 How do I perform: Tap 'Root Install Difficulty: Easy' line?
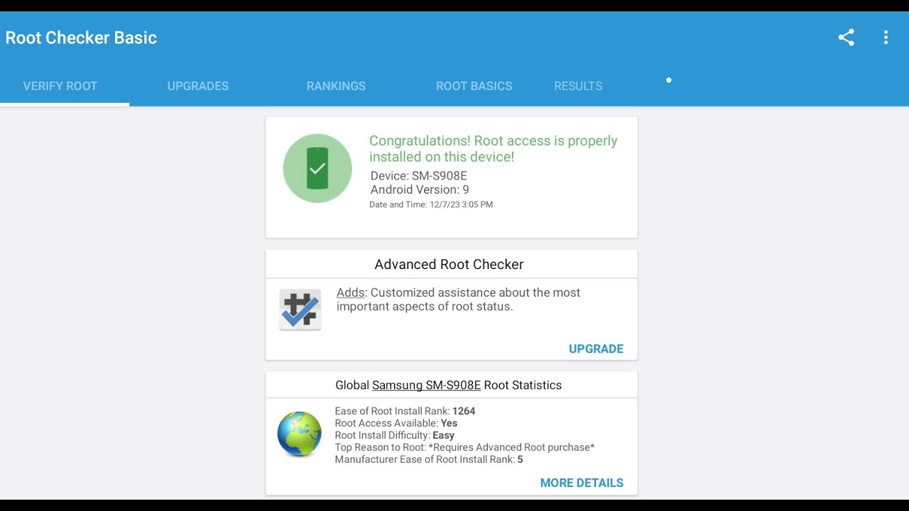coord(394,435)
